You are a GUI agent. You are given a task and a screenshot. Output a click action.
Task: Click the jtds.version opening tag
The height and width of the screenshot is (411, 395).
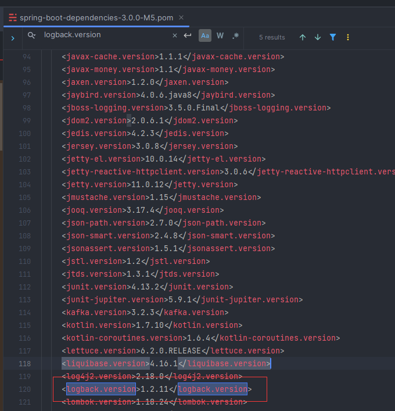94,274
